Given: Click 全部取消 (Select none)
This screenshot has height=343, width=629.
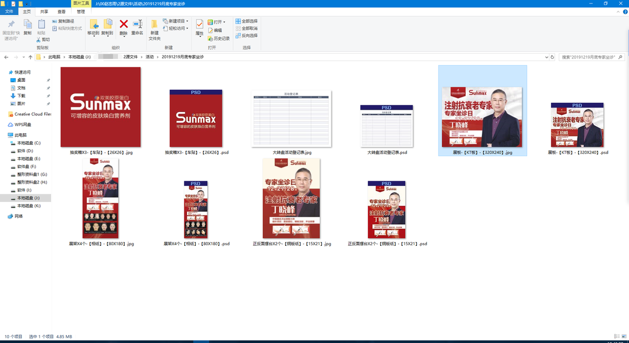Looking at the screenshot, I should pos(246,29).
